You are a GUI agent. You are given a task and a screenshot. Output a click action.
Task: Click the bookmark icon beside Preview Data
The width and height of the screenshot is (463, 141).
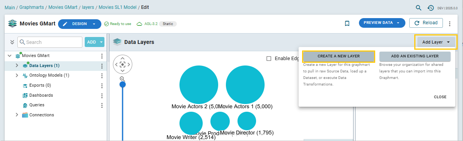347,23
